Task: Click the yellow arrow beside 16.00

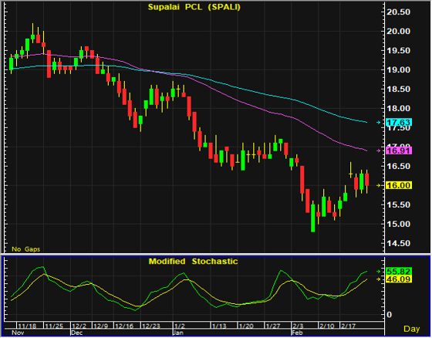Action: tap(379, 185)
